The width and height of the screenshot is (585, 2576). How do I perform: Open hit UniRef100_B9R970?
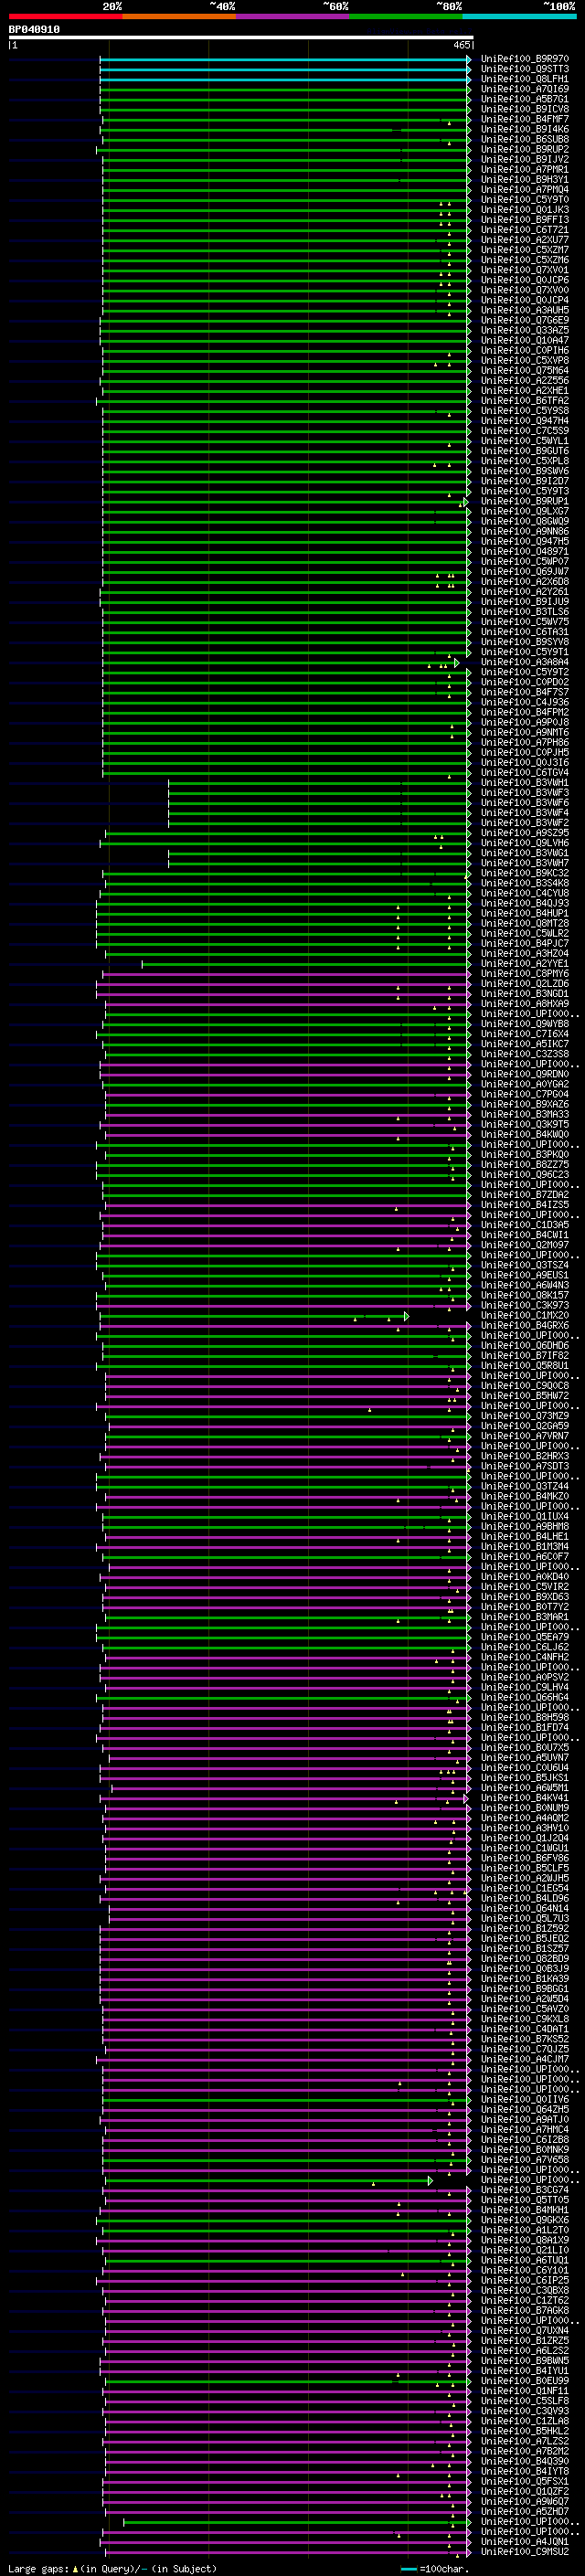525,59
